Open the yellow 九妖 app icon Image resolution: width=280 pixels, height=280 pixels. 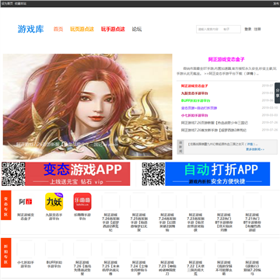(54, 201)
